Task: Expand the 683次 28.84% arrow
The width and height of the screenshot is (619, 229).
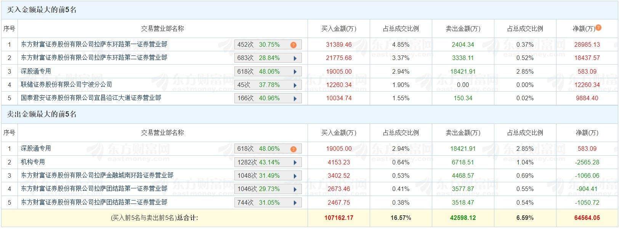Action: 295,58
